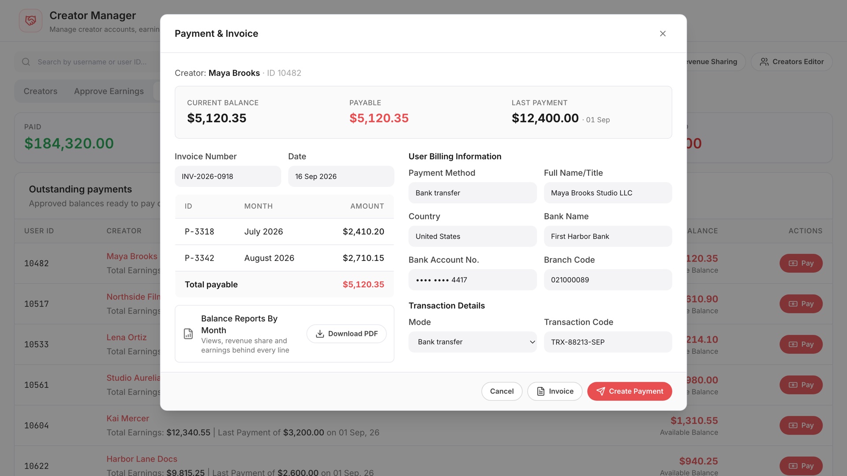Click Kai Mercer's $1,310.55 balance
Image resolution: width=847 pixels, height=476 pixels.
[694, 420]
